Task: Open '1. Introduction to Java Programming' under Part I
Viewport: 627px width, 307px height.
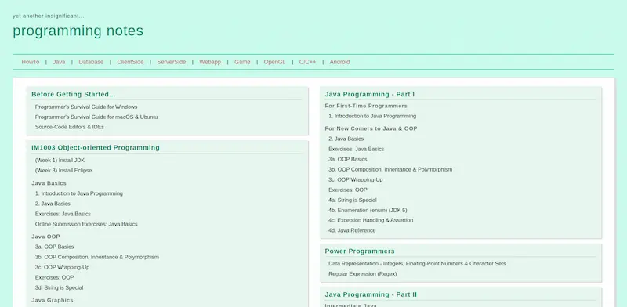Action: coord(372,117)
